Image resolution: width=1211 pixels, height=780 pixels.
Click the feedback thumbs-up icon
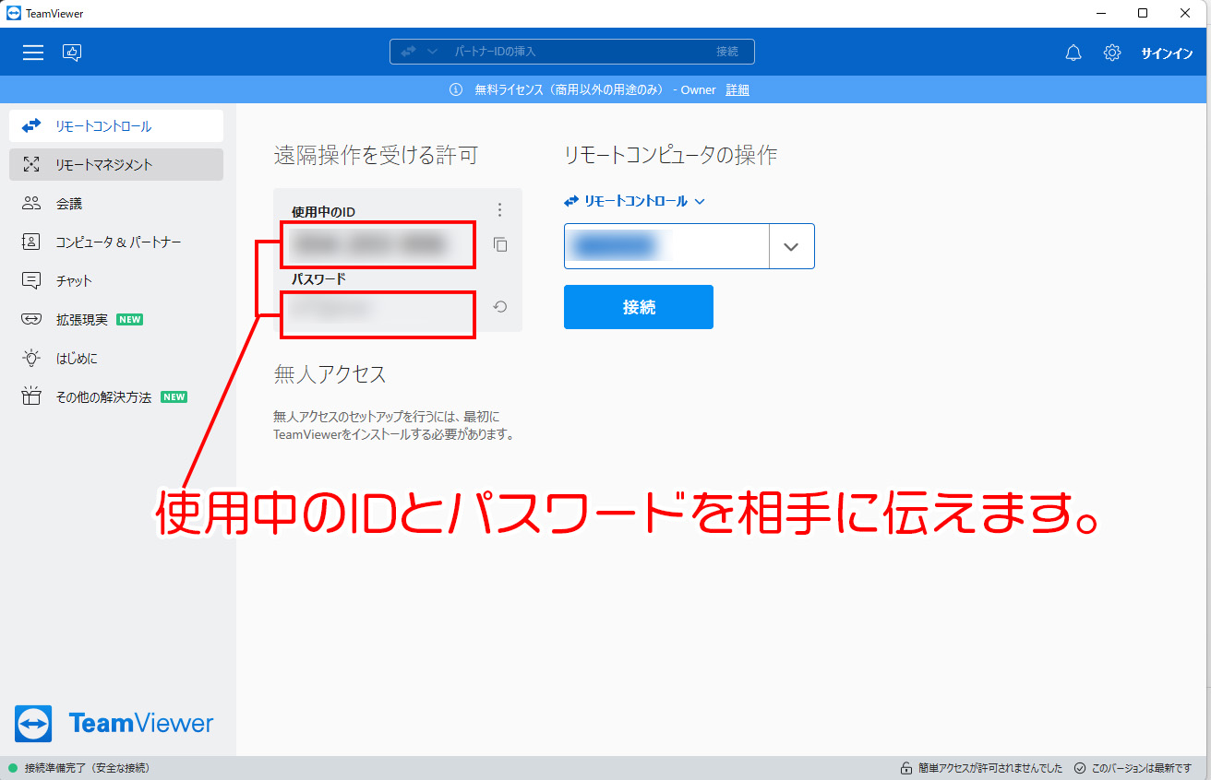pos(72,53)
